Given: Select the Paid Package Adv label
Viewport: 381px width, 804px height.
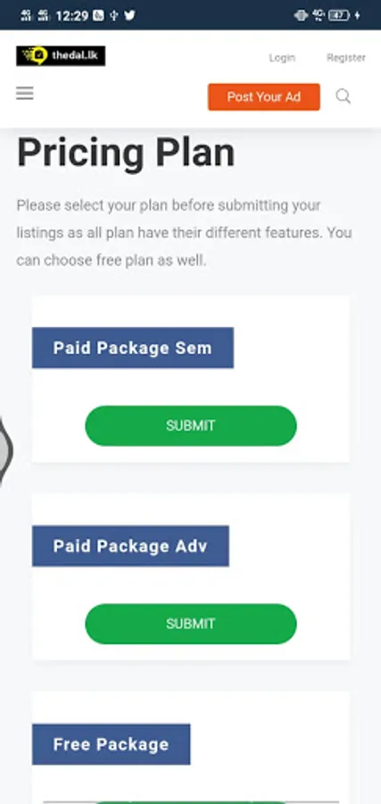Looking at the screenshot, I should [x=130, y=546].
